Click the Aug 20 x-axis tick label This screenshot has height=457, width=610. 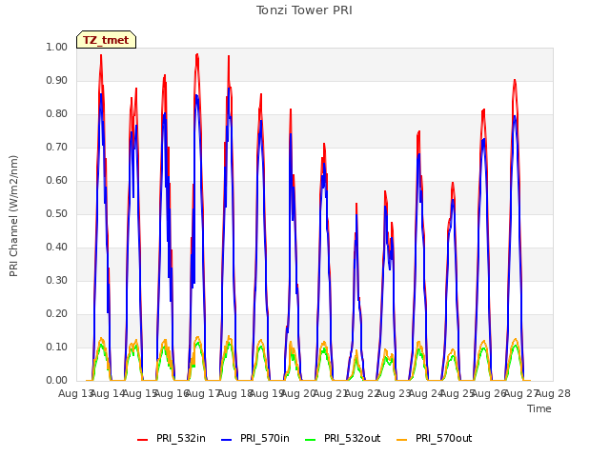[x=298, y=393]
